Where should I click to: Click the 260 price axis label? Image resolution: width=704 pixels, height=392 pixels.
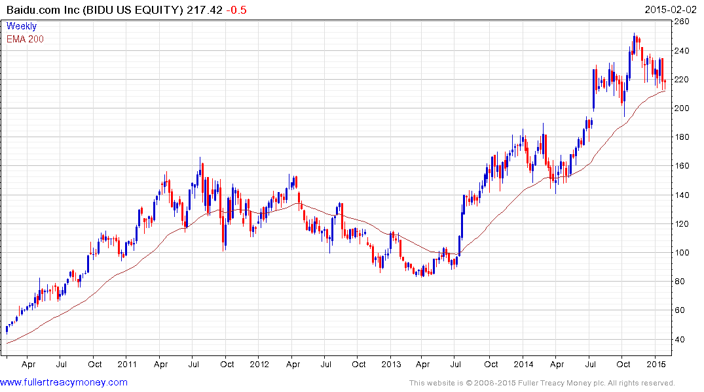coord(682,22)
